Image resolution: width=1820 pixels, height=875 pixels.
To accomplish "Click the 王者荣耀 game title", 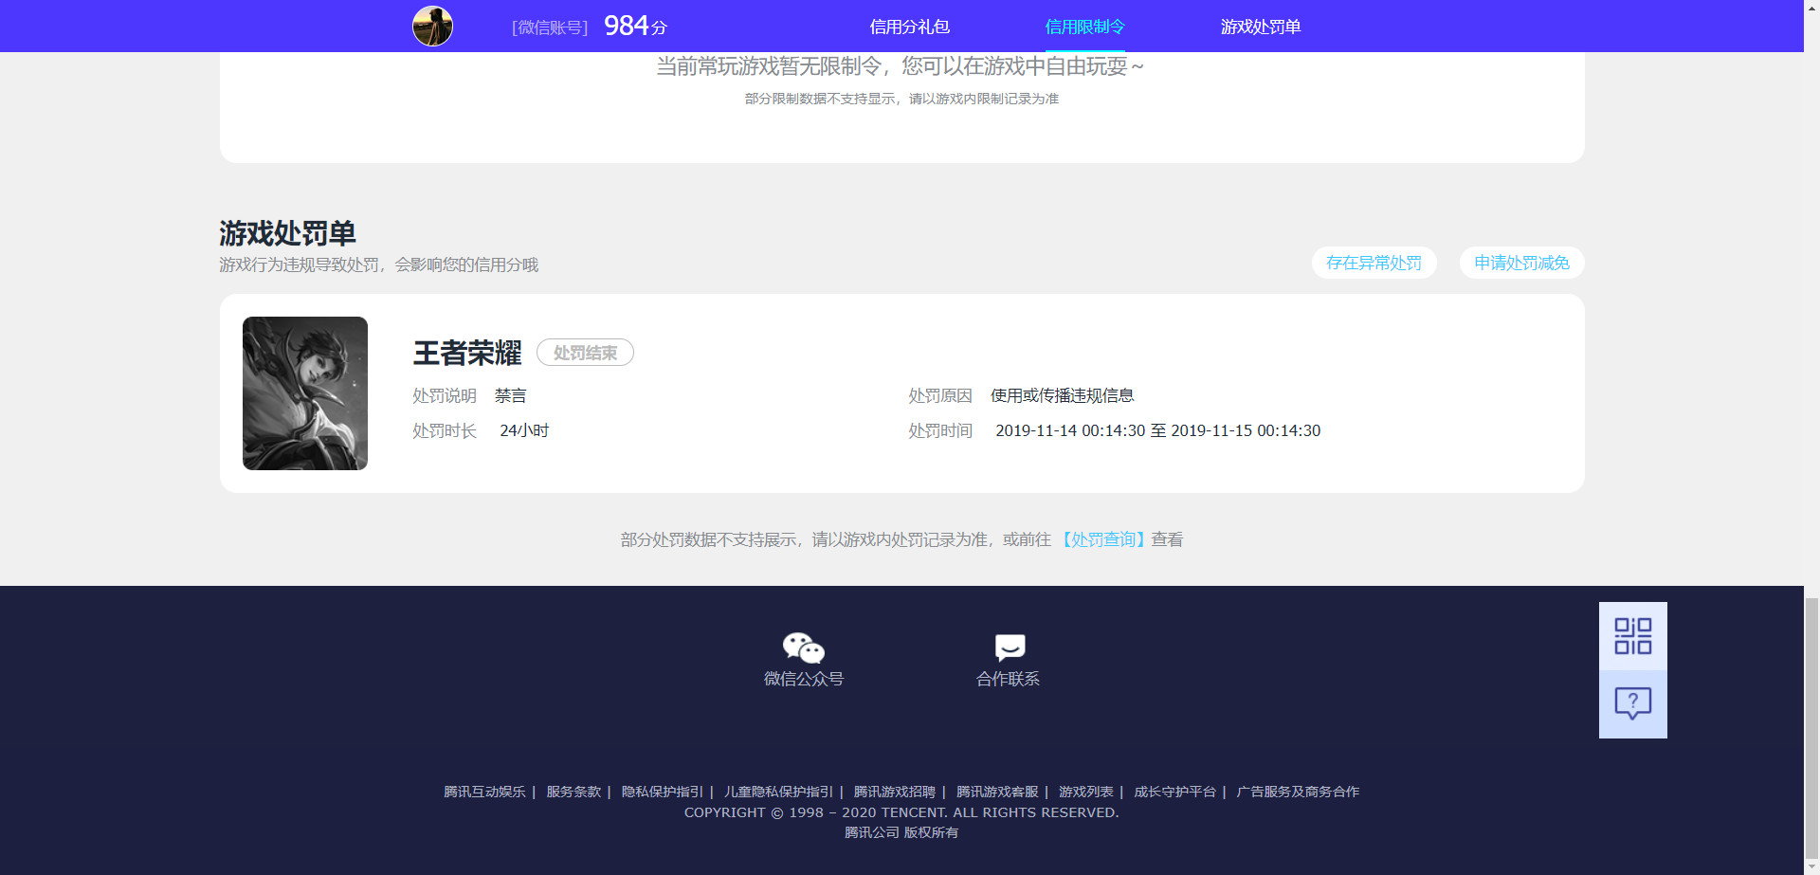I will [467, 353].
